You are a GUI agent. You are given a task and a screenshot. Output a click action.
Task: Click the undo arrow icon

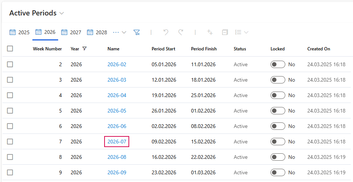pyautogui.click(x=166, y=32)
